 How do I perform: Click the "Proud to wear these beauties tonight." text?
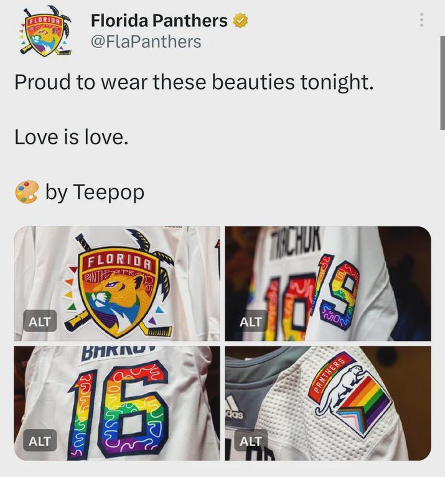click(194, 83)
